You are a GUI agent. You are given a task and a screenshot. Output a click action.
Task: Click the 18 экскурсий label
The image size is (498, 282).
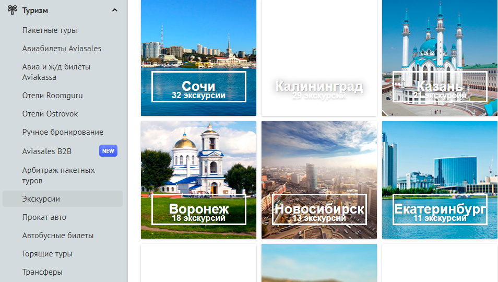[198, 218]
